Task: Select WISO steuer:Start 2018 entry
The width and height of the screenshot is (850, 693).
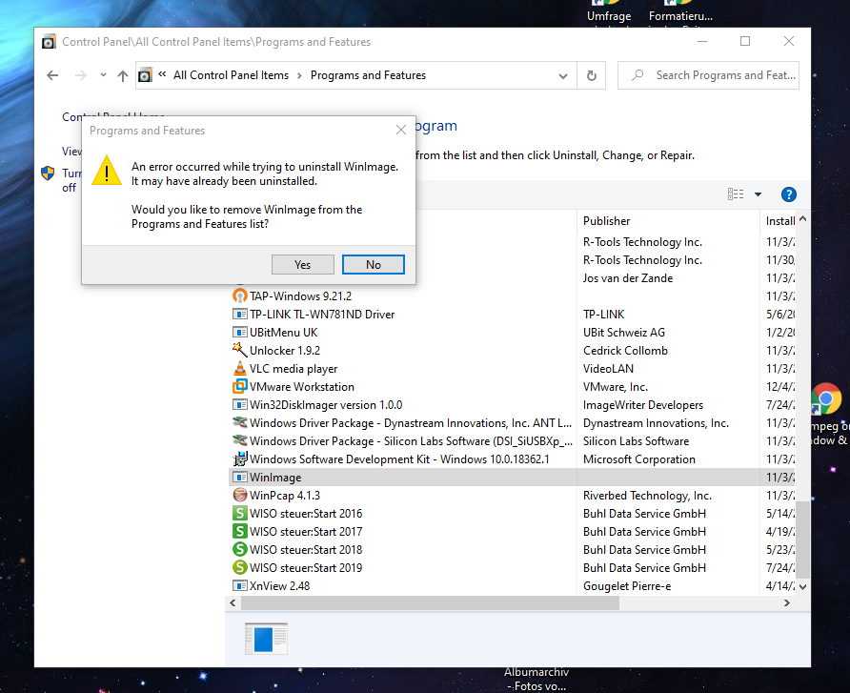Action: coord(306,550)
